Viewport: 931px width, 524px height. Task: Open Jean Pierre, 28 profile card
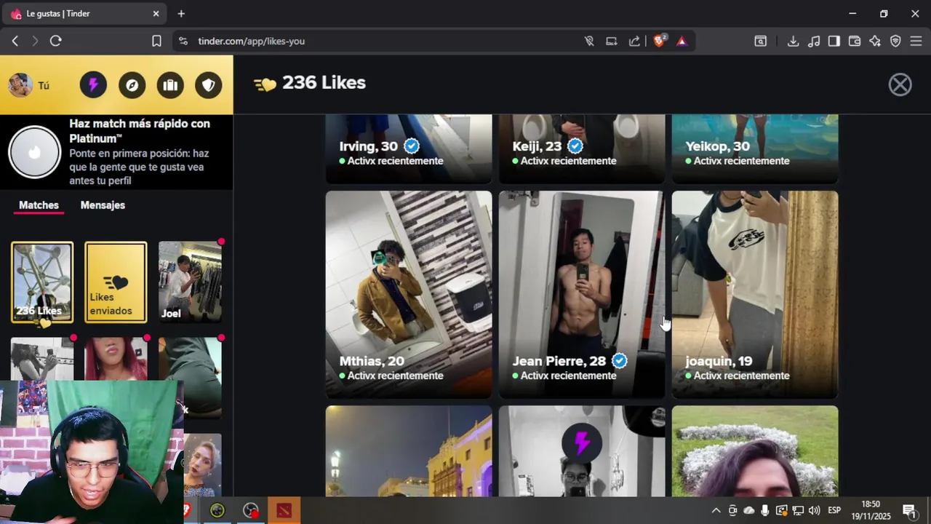582,294
